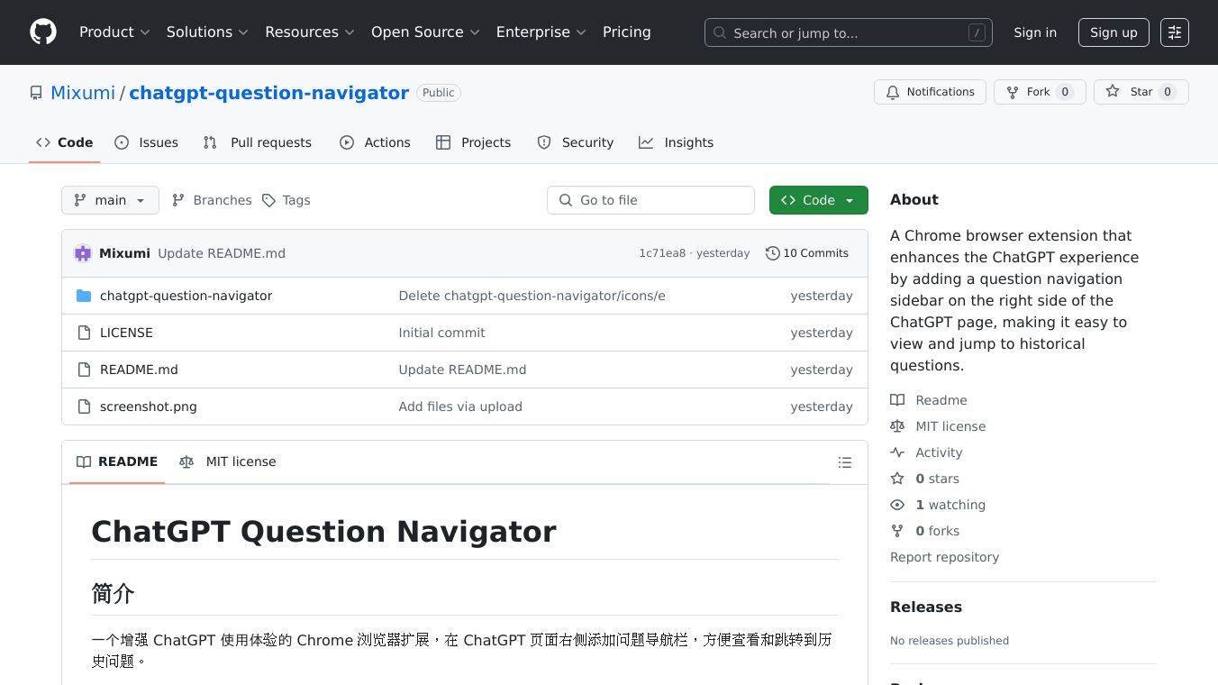
Task: Click the GitHub logo icon
Action: click(x=43, y=32)
